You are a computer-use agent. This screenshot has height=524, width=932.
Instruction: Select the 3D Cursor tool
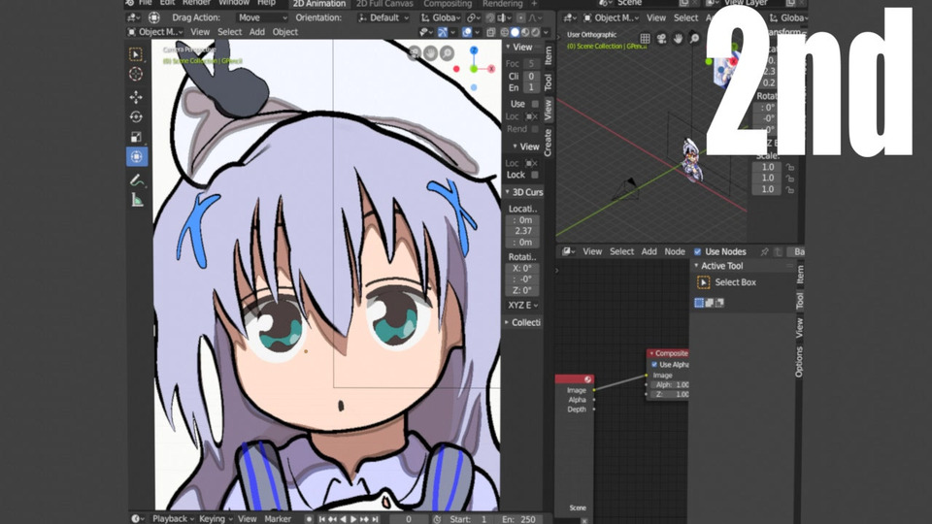tap(136, 74)
